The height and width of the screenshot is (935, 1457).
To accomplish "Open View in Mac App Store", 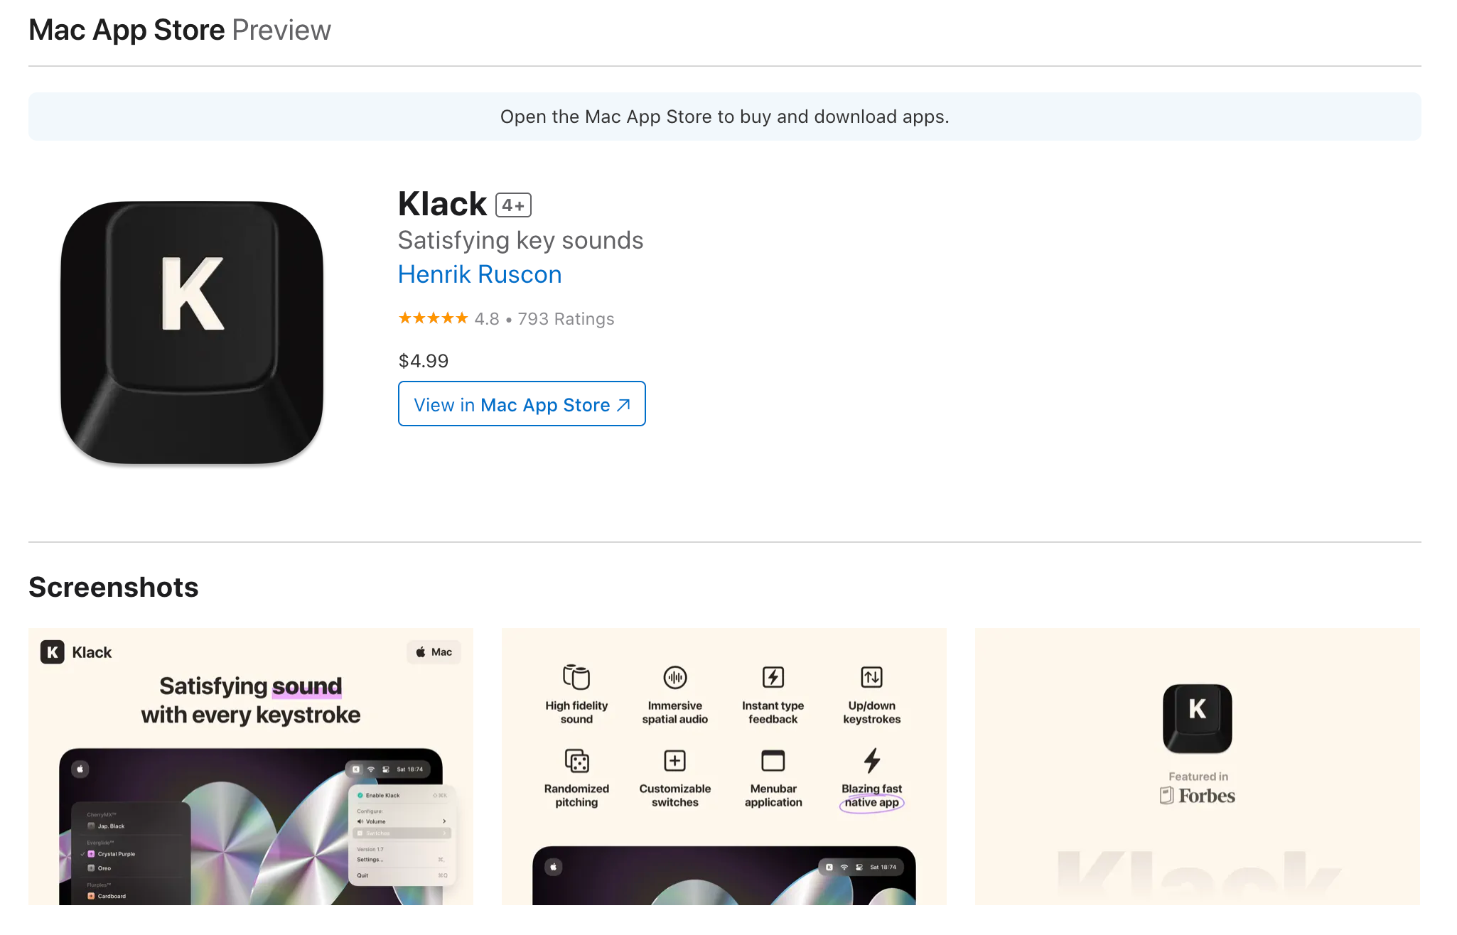I will (522, 404).
